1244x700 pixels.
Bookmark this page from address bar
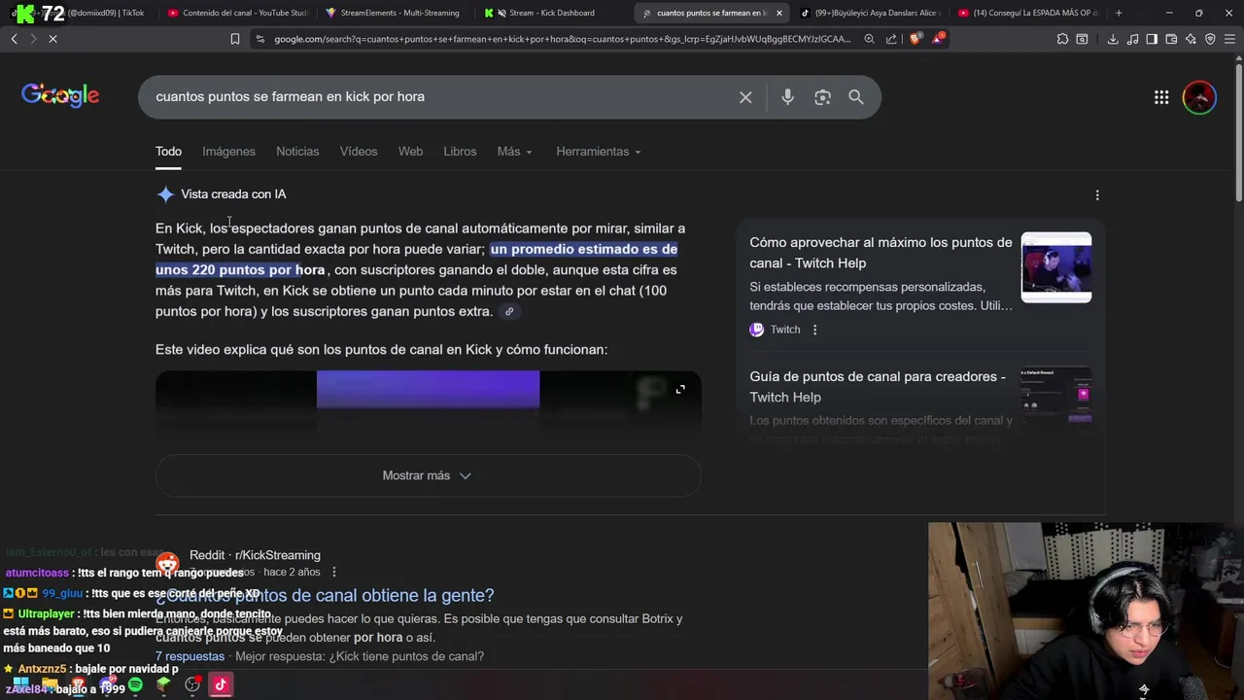coord(234,39)
